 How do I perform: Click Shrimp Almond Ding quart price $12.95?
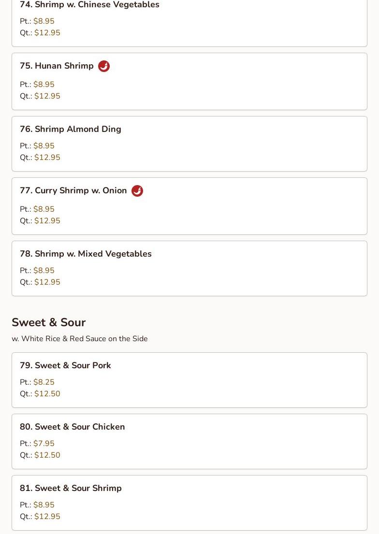(x=47, y=158)
